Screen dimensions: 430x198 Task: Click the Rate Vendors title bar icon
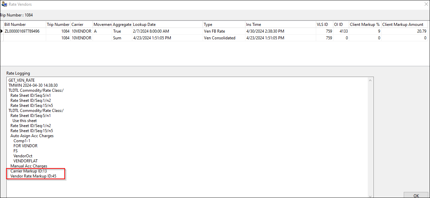pos(4,4)
